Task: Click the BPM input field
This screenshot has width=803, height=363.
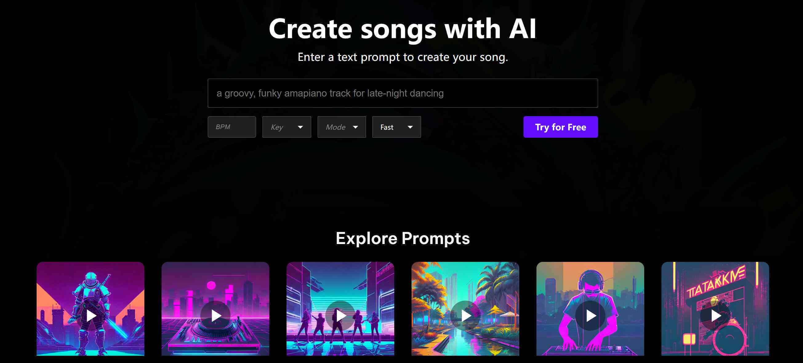Action: [231, 127]
